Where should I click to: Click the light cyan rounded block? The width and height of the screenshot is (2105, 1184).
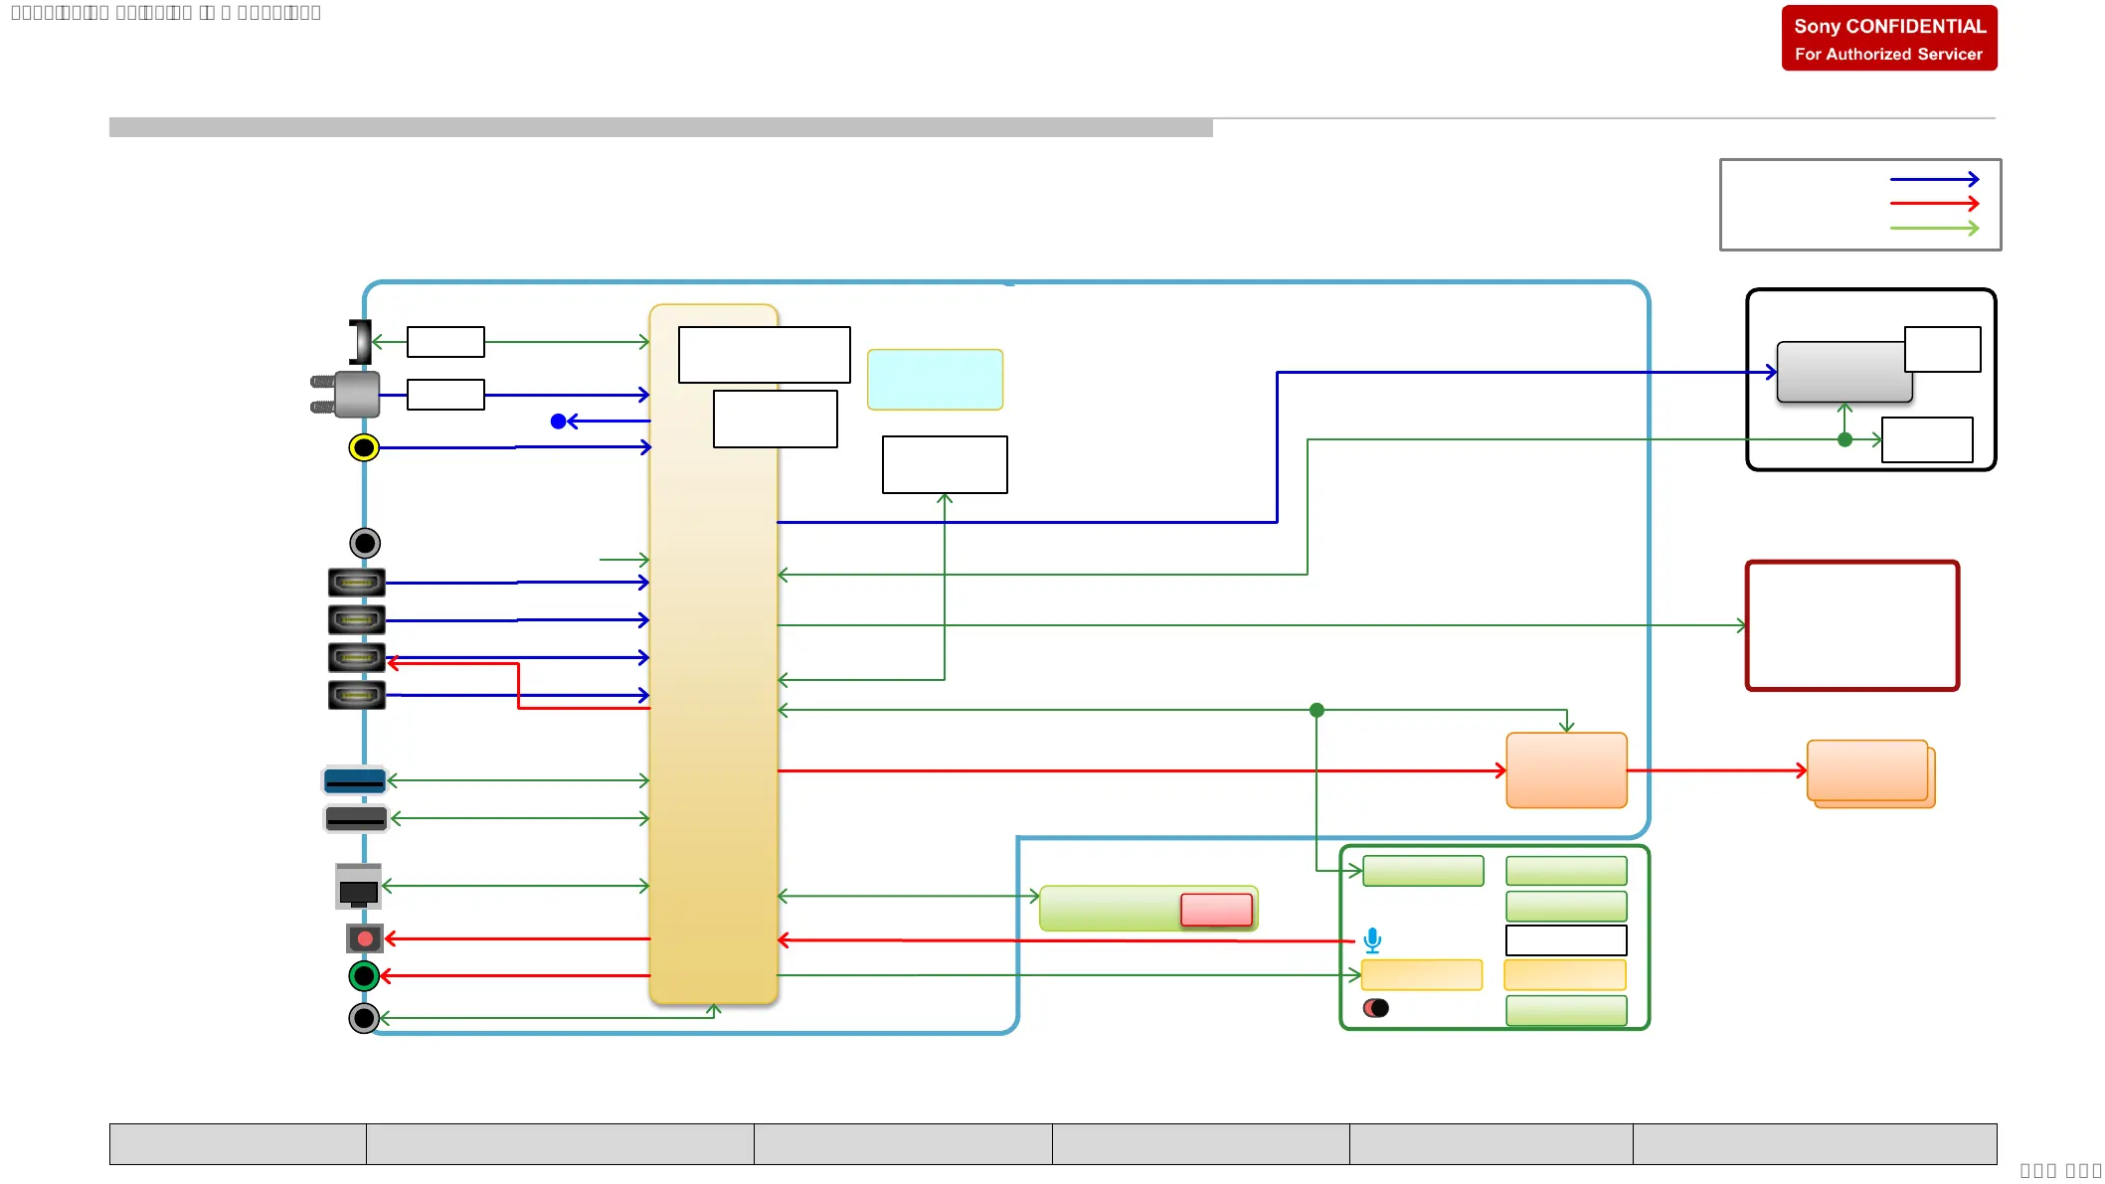coord(935,380)
